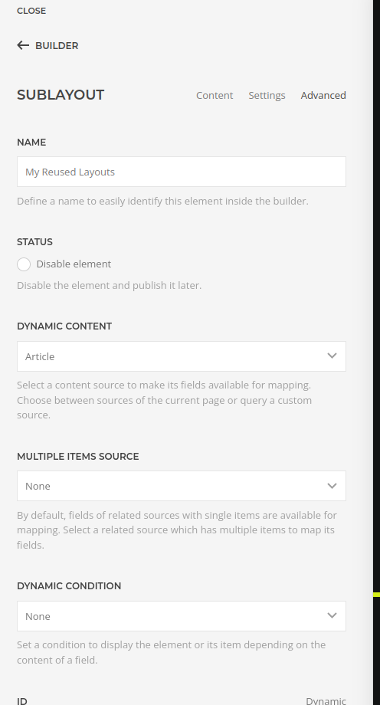Switch to the Content tab
Screen dimensions: 380x705
tap(215, 95)
